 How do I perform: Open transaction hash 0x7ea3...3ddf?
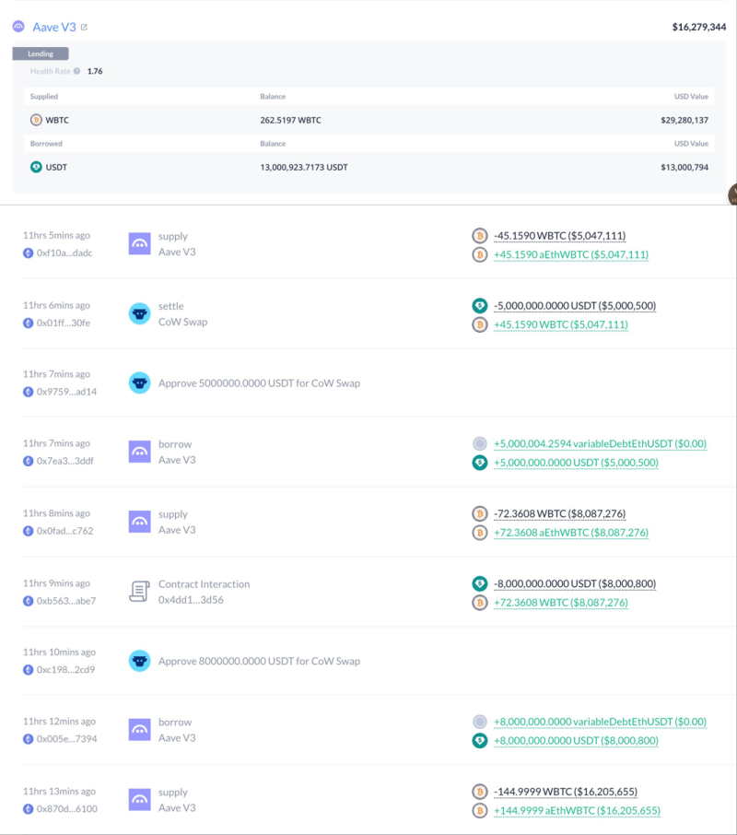pos(64,461)
